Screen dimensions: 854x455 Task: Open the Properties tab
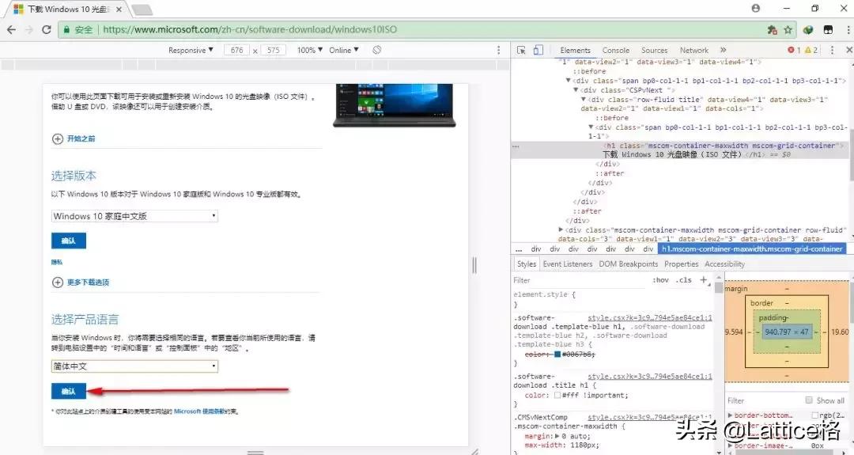(682, 264)
